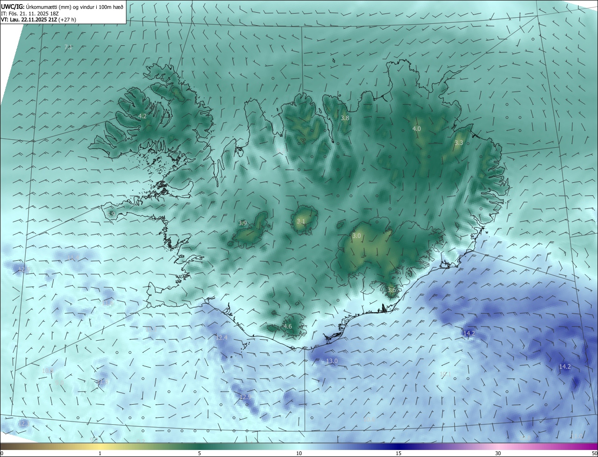Click the 30 label on the color scale
This screenshot has height=457, width=598.
498,453
